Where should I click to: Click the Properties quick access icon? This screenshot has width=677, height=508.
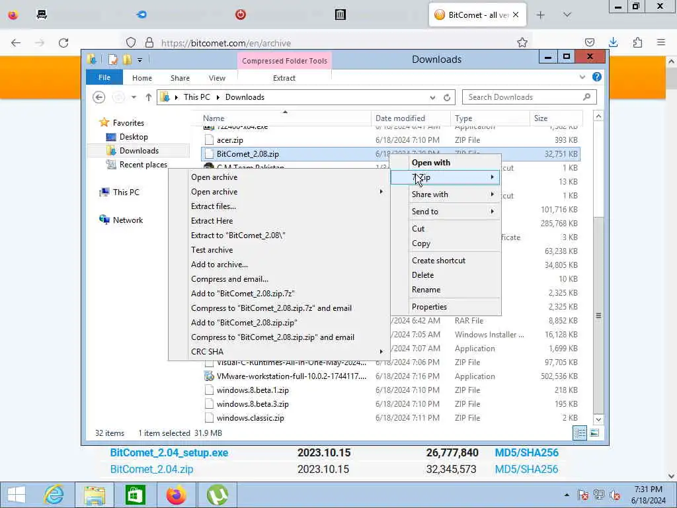[112, 60]
